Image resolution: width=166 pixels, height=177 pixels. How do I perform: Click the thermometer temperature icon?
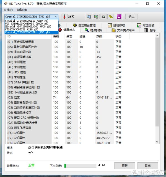tap(64, 17)
